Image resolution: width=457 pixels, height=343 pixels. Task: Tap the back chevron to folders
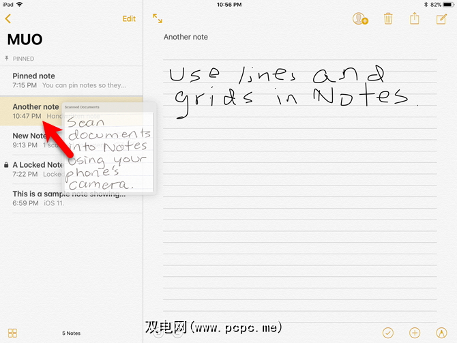tap(8, 19)
